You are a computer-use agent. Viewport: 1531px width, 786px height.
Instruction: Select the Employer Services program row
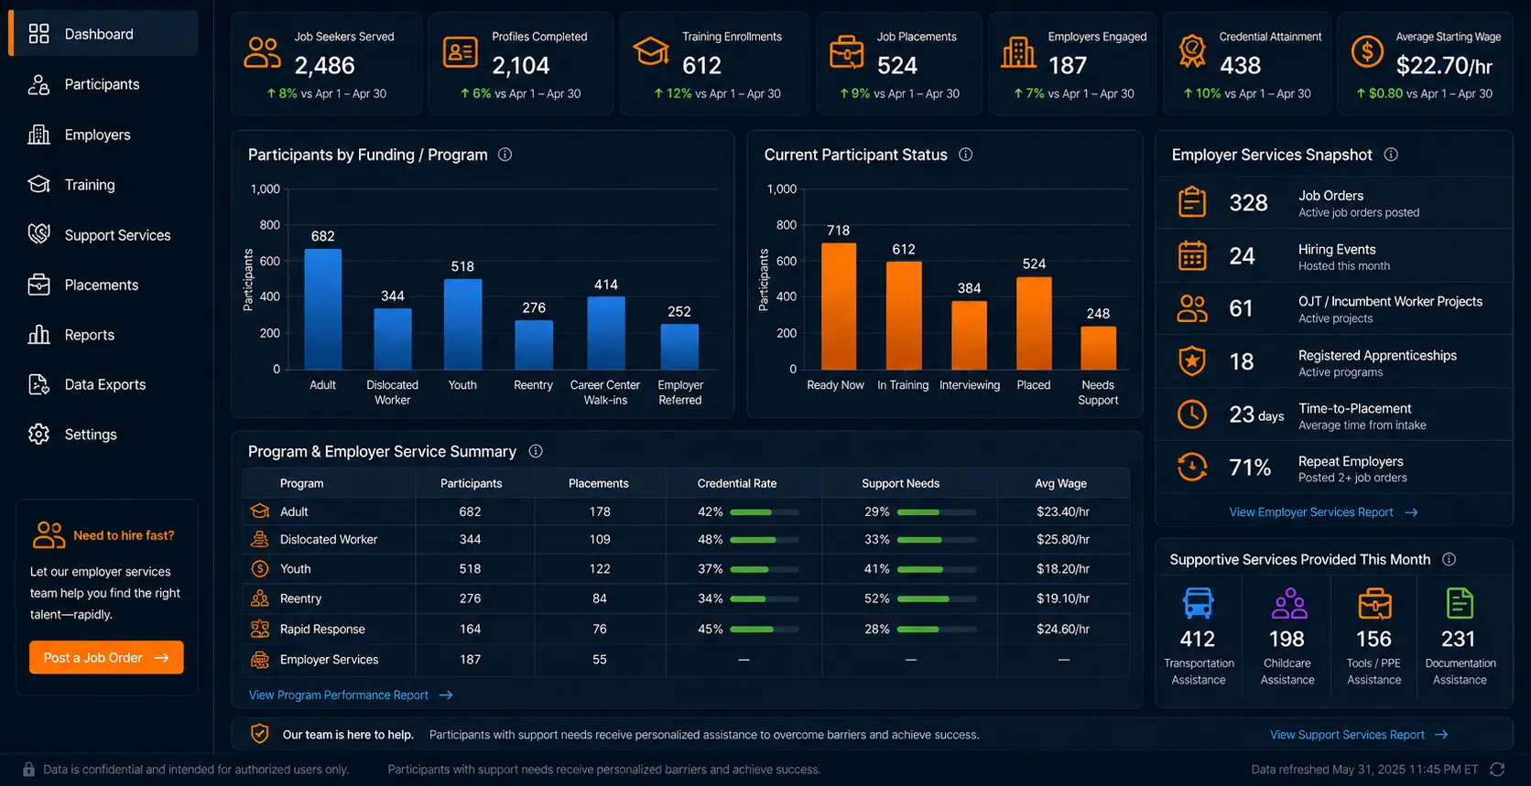686,660
